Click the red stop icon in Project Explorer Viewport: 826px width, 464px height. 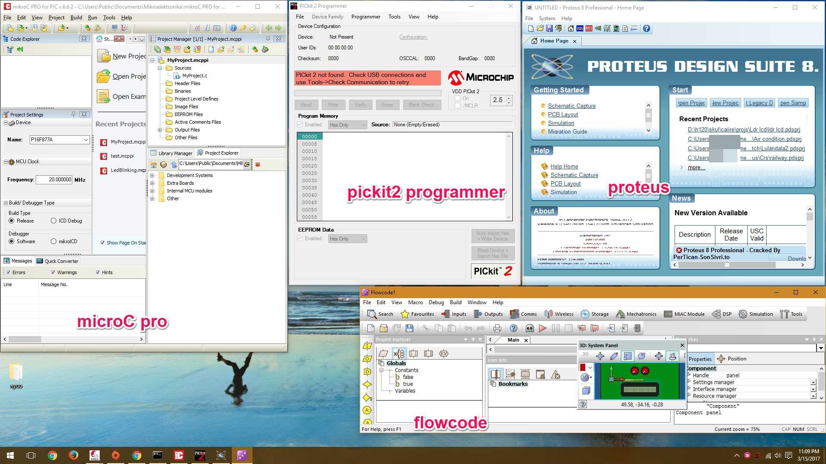258,165
